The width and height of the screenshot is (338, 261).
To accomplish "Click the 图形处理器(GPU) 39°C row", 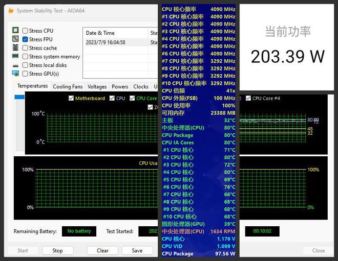I will 198,224.
